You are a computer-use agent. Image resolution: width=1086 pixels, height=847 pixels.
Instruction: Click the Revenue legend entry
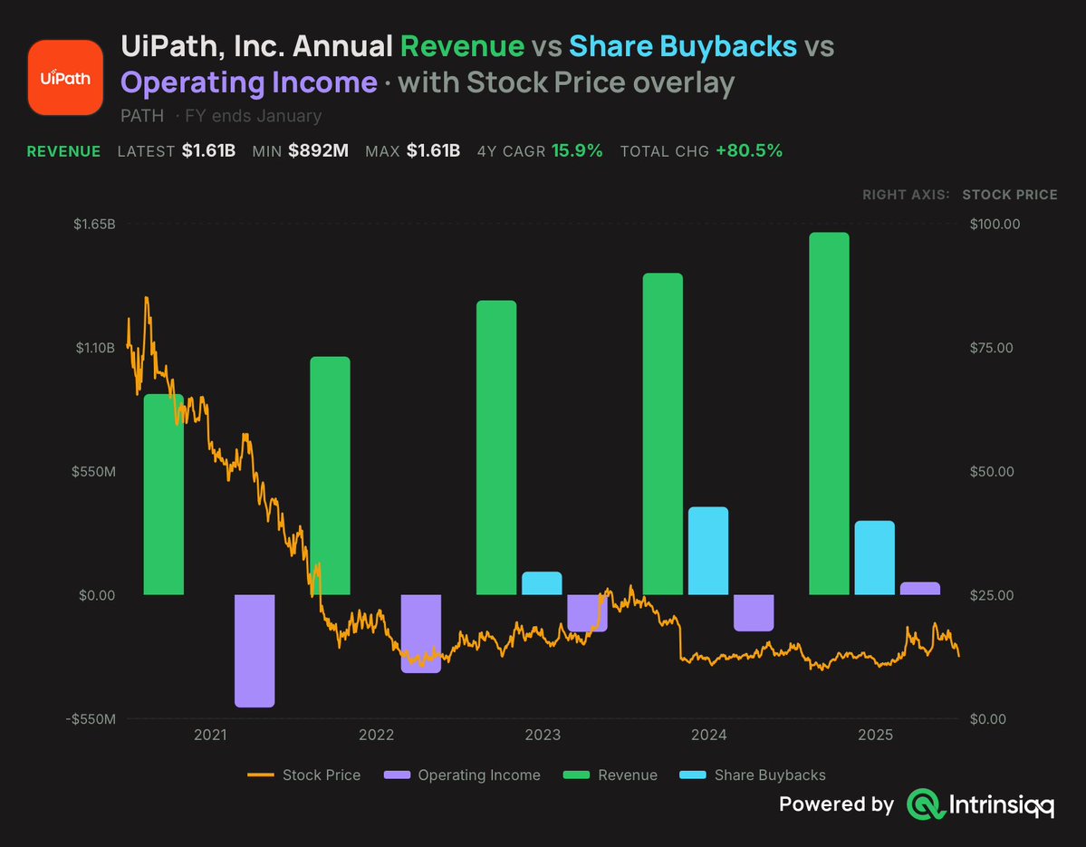click(610, 775)
